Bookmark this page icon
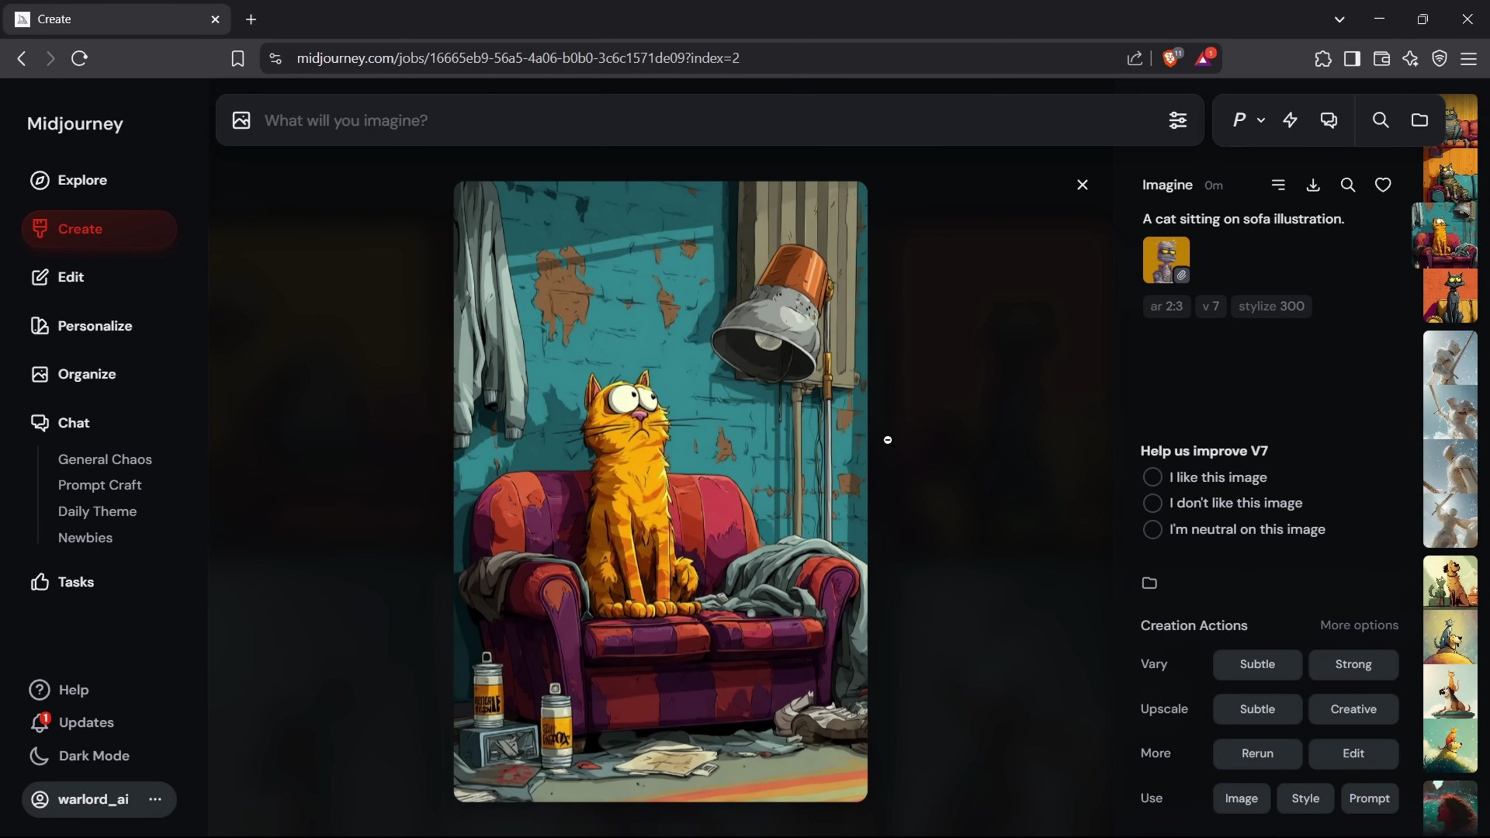1490x838 pixels. 237,58
